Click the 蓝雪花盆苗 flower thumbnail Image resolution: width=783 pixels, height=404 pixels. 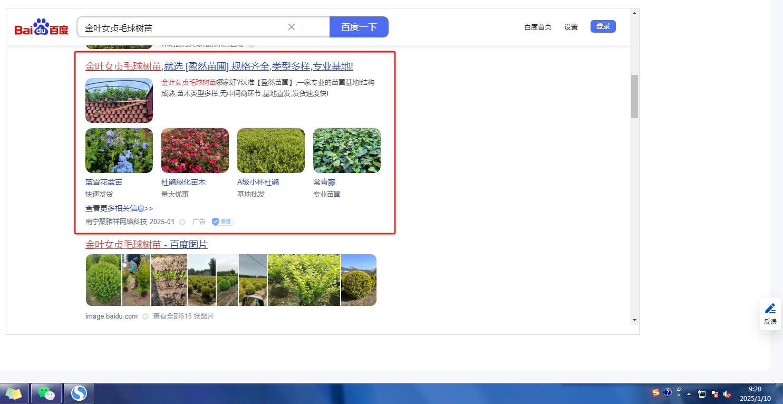pyautogui.click(x=119, y=151)
